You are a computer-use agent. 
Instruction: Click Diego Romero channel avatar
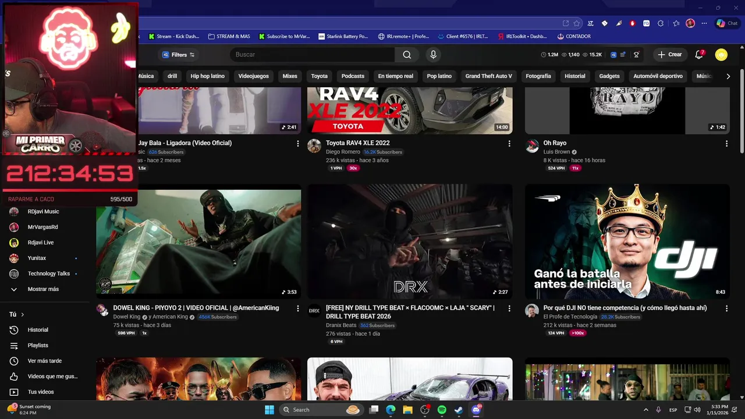[x=314, y=145]
